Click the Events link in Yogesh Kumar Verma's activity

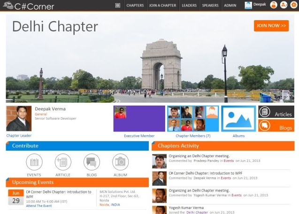(237, 195)
